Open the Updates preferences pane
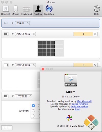 click(49, 10)
